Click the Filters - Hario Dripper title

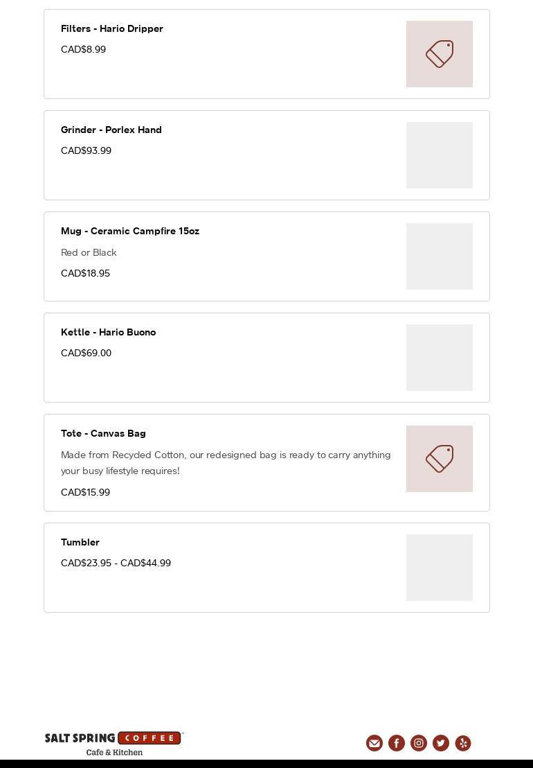click(x=112, y=28)
